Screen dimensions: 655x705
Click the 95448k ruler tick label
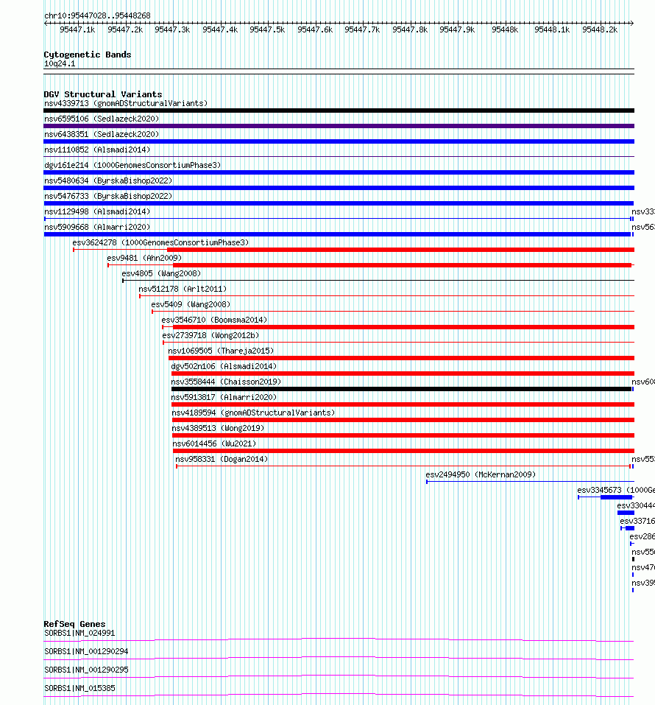click(x=505, y=29)
